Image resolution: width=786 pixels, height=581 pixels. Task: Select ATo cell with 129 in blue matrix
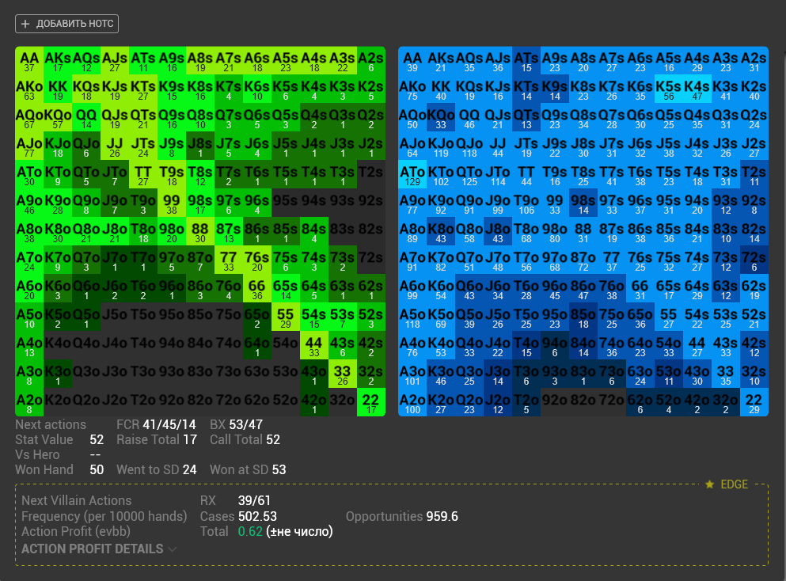(x=412, y=174)
